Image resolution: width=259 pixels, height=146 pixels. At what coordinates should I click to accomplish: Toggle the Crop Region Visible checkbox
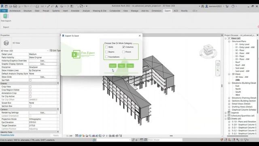click(x=30, y=90)
